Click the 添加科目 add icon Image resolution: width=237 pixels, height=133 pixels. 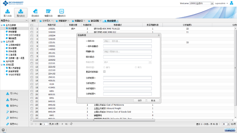[35, 11]
